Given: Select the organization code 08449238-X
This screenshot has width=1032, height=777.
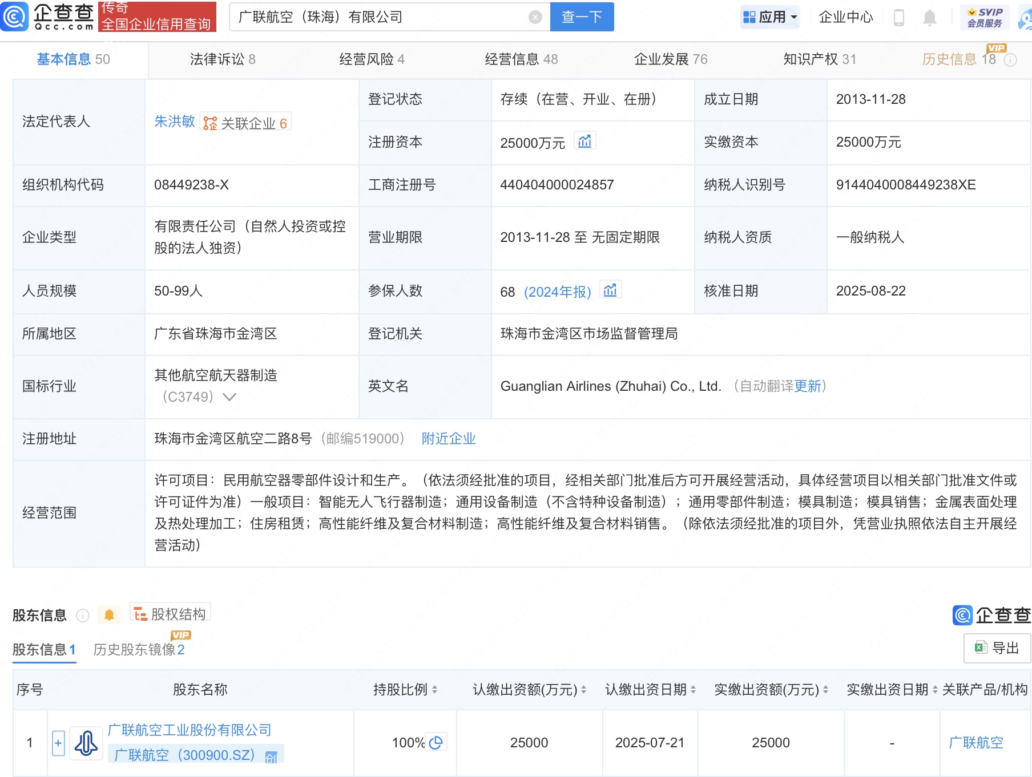Looking at the screenshot, I should click(x=192, y=185).
